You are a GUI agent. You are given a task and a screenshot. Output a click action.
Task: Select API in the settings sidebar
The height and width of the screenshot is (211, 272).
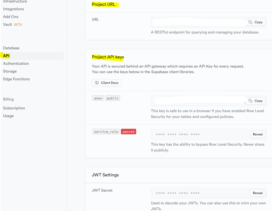click(x=6, y=56)
